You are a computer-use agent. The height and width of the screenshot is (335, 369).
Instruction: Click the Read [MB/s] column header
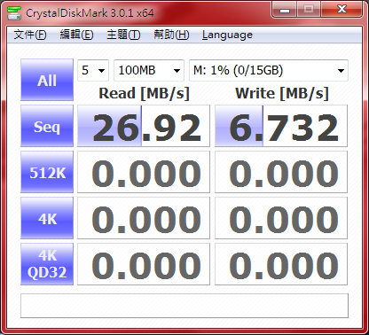(144, 94)
